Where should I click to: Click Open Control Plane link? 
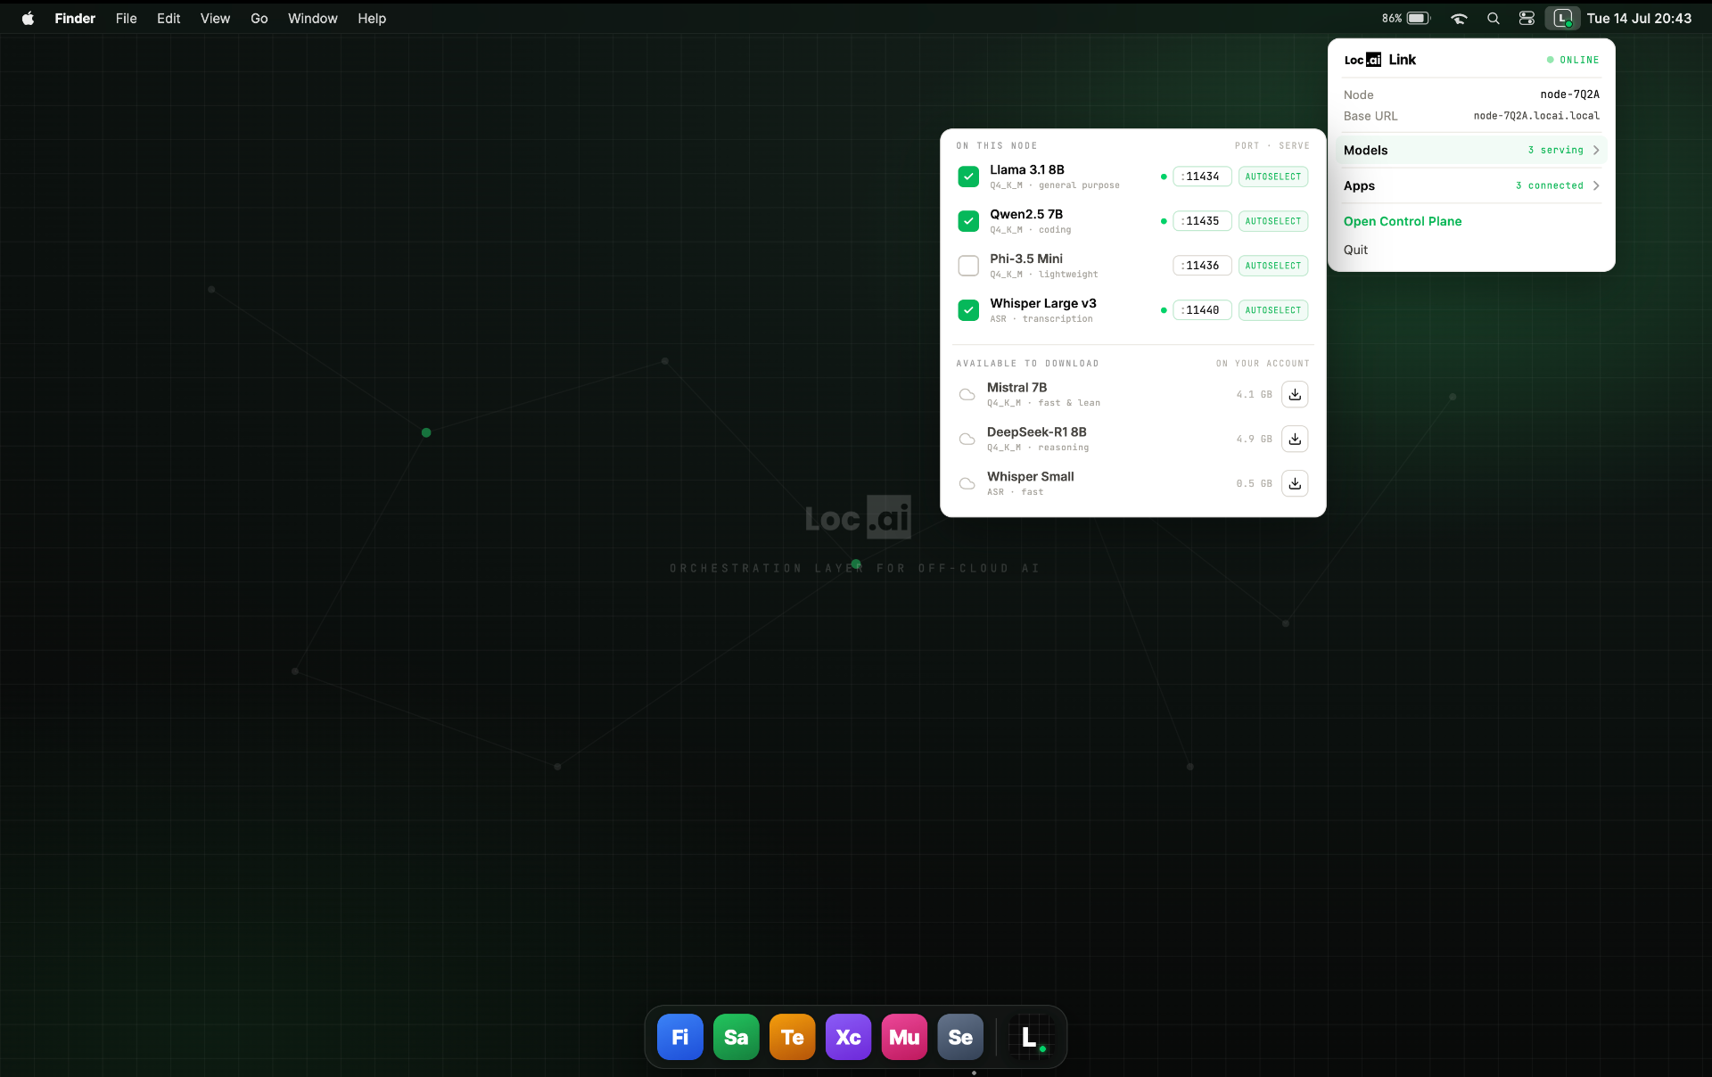tap(1403, 221)
